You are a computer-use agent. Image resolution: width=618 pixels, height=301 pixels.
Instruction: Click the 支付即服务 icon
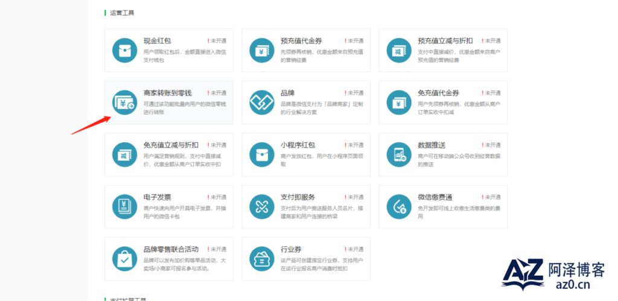[x=262, y=206]
